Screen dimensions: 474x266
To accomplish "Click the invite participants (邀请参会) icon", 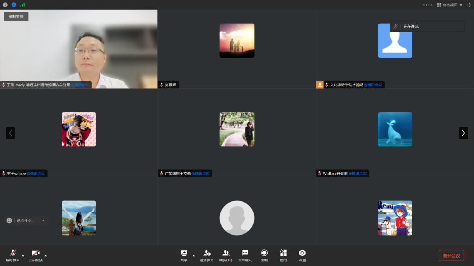I will [206, 254].
